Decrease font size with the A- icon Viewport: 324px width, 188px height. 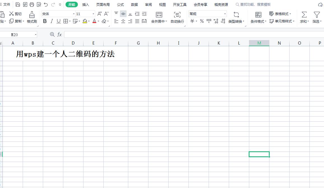[106, 14]
